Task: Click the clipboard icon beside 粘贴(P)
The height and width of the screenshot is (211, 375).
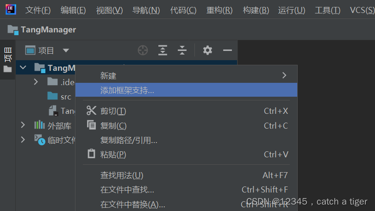Action: [91, 154]
